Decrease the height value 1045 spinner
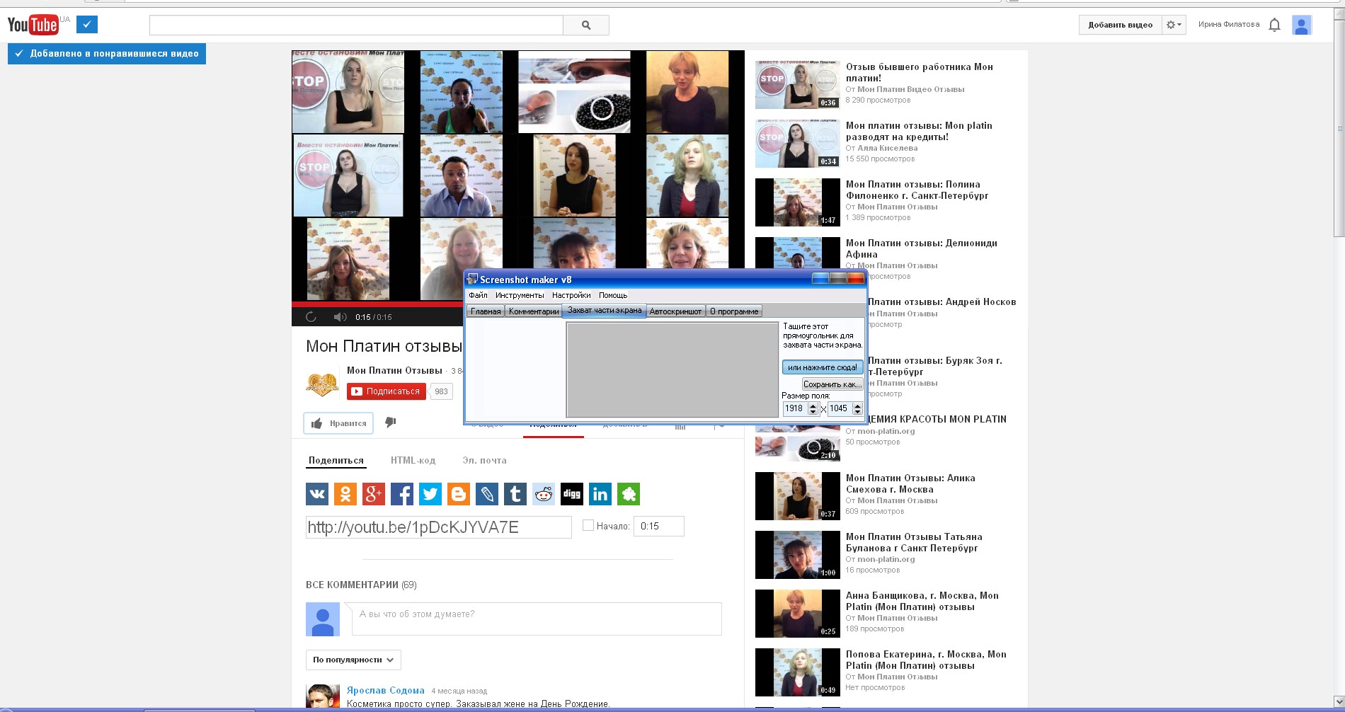The height and width of the screenshot is (712, 1345). (857, 412)
